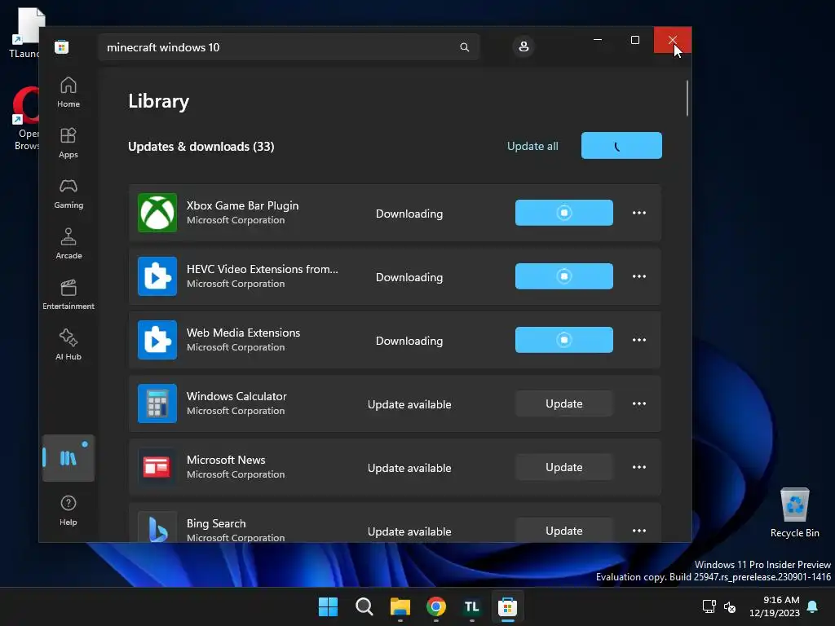The width and height of the screenshot is (835, 626).
Task: Open clock showing 9:16 AM
Action: 775,606
